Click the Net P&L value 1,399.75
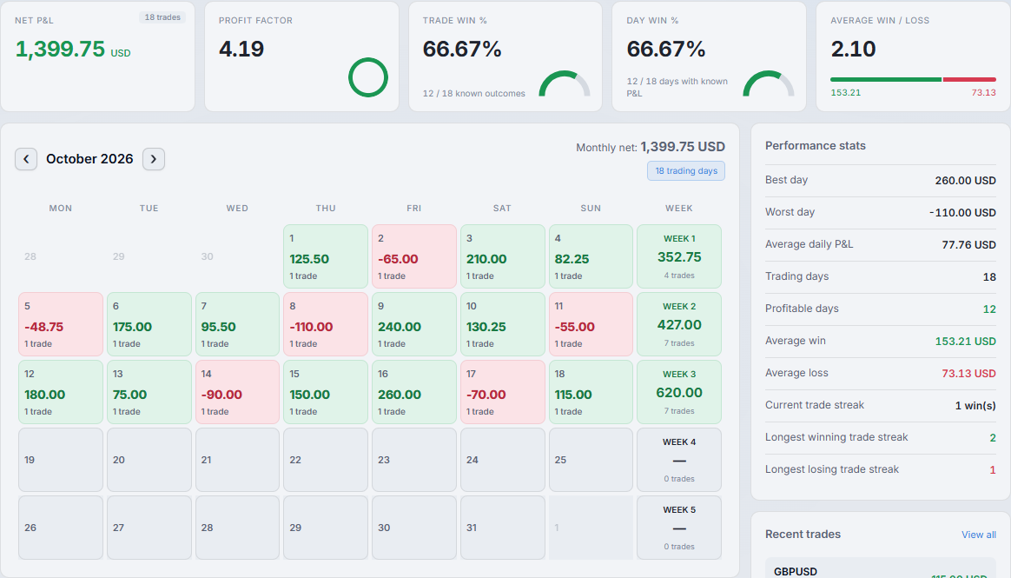Screen dimensions: 1011x578 click(60, 49)
